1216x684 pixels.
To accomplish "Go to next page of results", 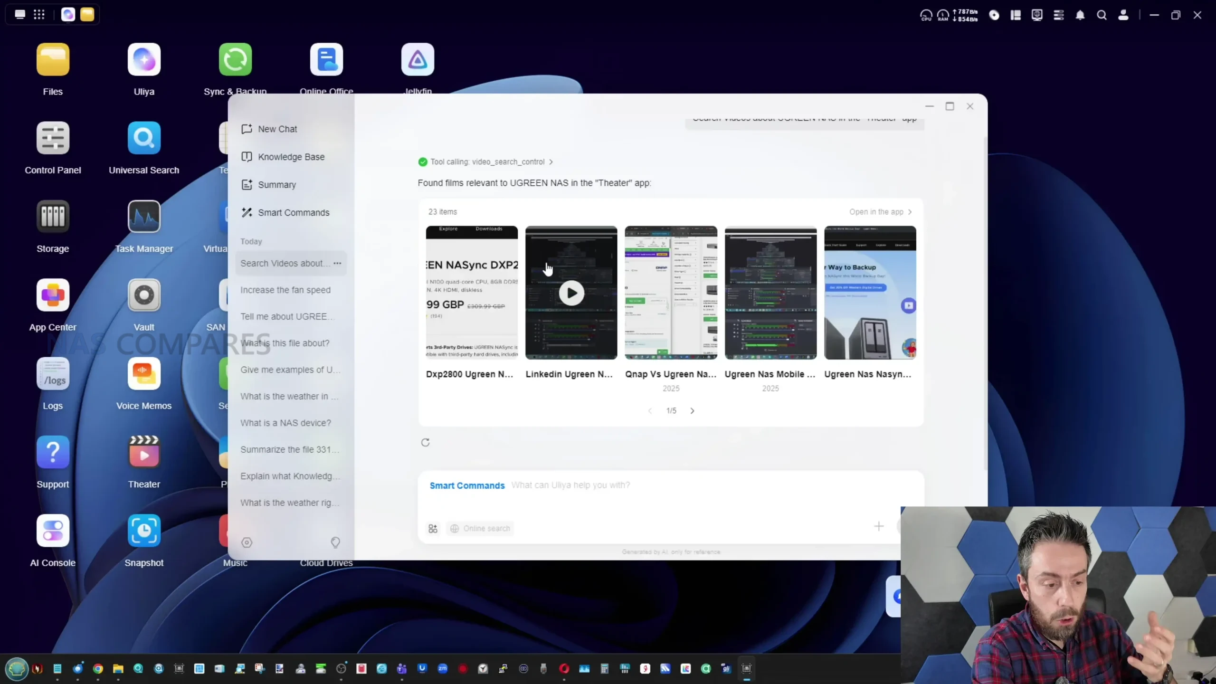I will 692,411.
